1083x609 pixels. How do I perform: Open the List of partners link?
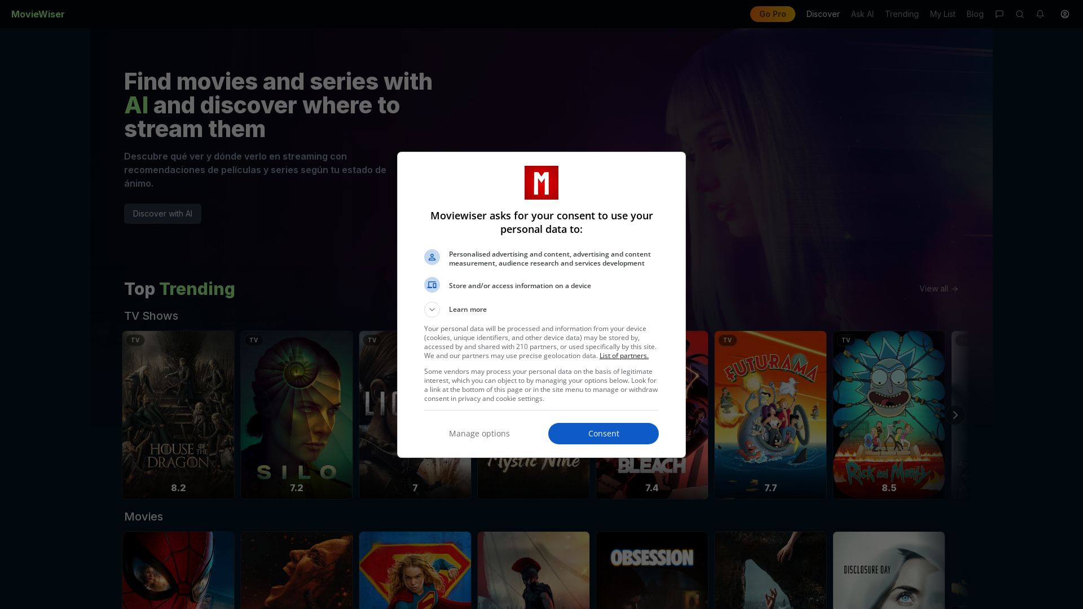(624, 356)
